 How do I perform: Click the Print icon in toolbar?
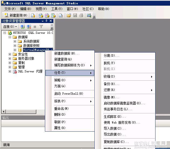click(81, 15)
